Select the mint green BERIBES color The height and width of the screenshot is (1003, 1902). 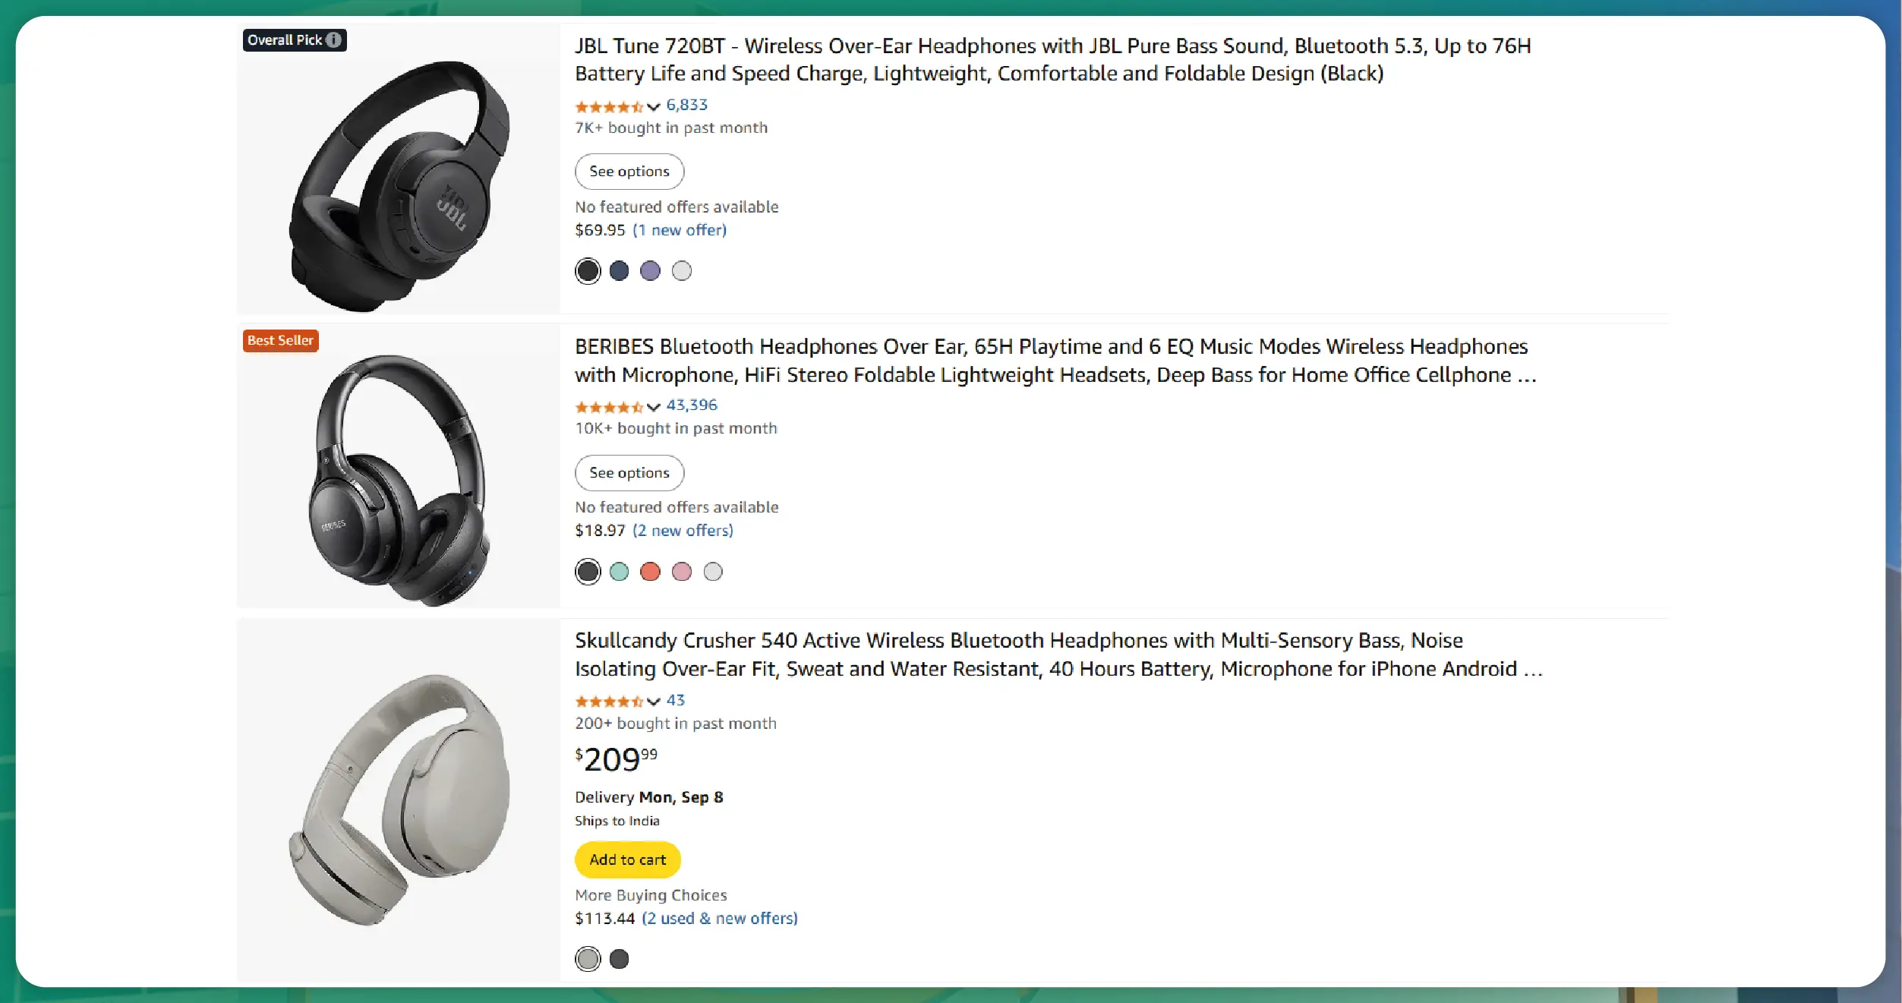click(x=619, y=572)
